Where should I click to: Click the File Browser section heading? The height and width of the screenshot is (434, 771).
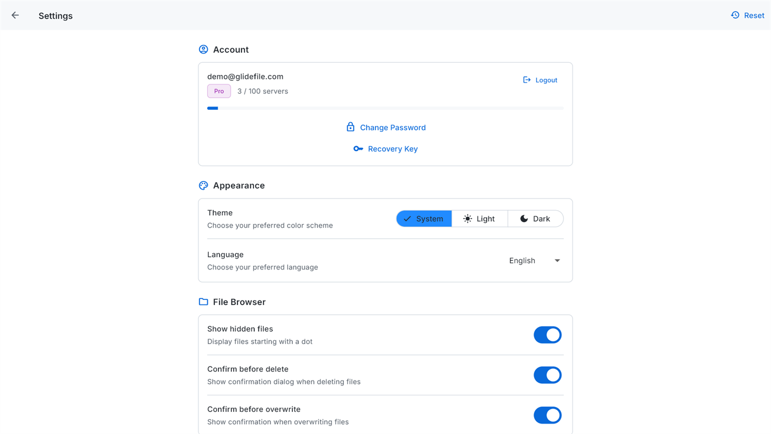[239, 302]
